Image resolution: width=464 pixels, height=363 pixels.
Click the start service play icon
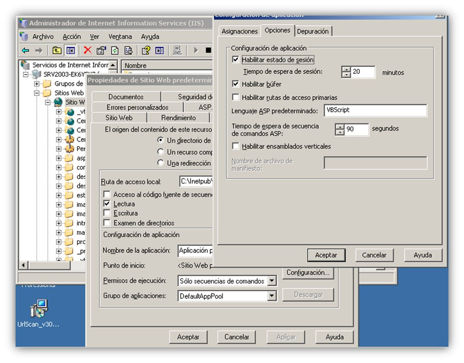pyautogui.click(x=196, y=50)
